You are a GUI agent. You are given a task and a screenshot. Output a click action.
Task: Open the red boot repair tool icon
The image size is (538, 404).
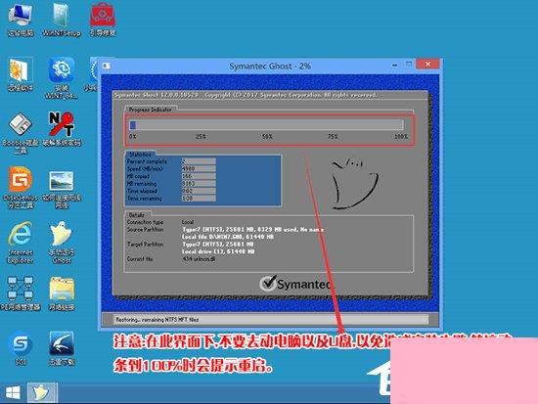coord(103,20)
